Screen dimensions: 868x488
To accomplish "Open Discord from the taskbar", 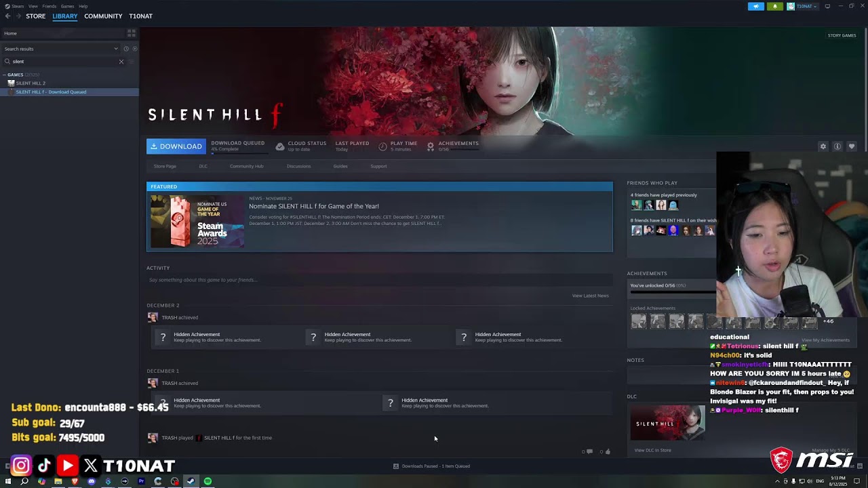I will click(92, 481).
